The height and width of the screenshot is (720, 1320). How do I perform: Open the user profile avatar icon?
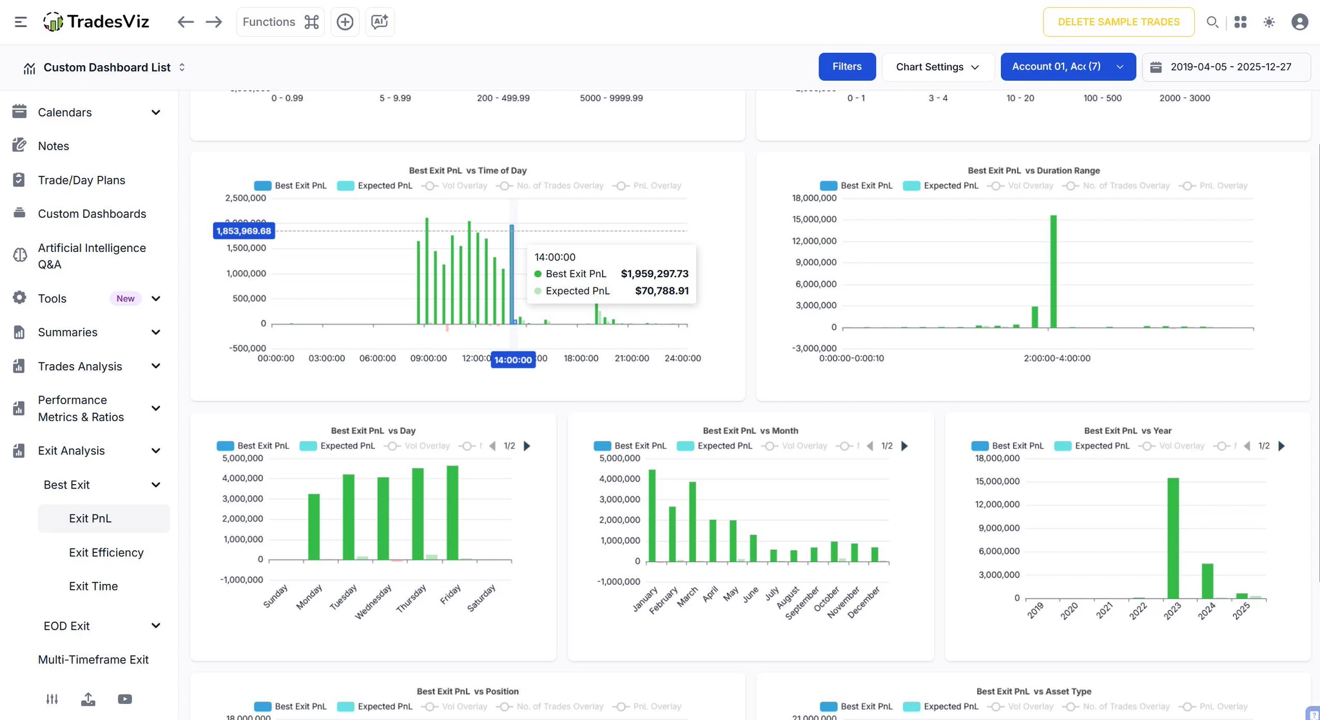click(1299, 22)
